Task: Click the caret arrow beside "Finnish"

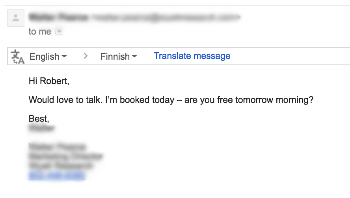Action: (134, 57)
